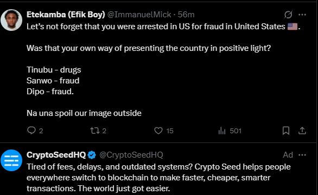Share the tweet via upload icon
This screenshot has height=195, width=318.
[x=302, y=131]
